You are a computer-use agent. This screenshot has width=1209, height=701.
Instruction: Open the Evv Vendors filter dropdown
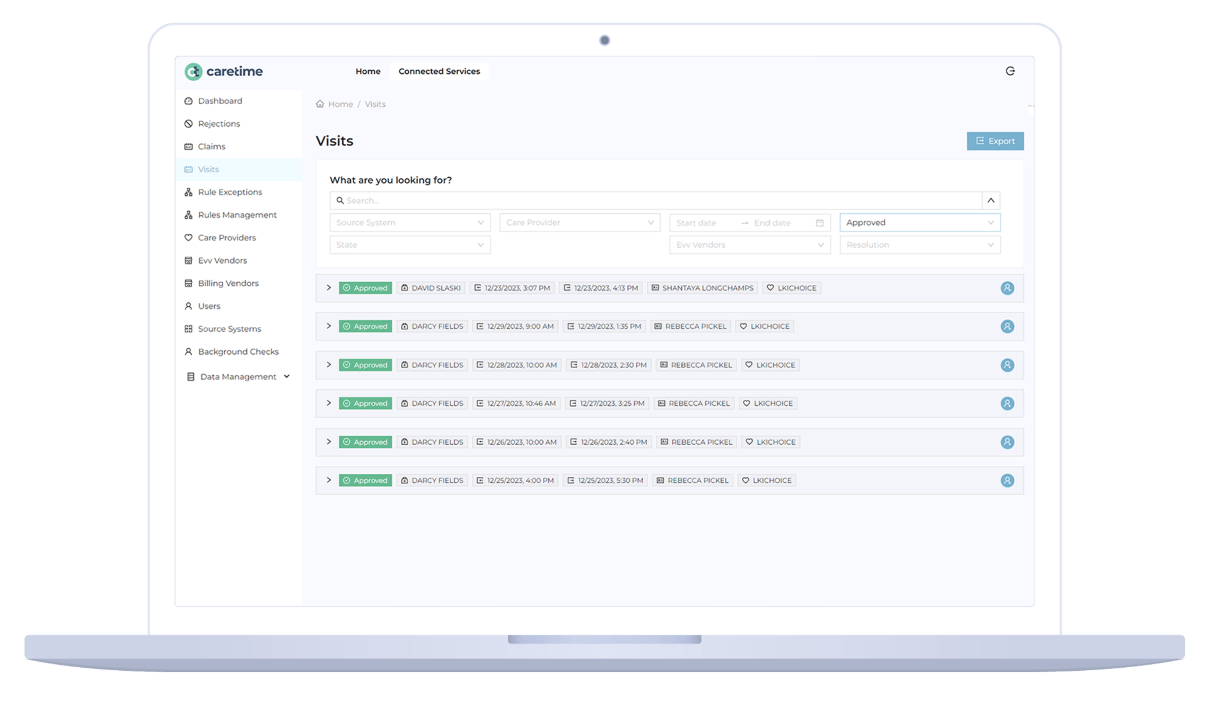750,245
